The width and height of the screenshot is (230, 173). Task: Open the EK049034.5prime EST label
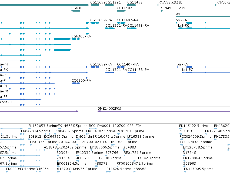click(x=36, y=131)
